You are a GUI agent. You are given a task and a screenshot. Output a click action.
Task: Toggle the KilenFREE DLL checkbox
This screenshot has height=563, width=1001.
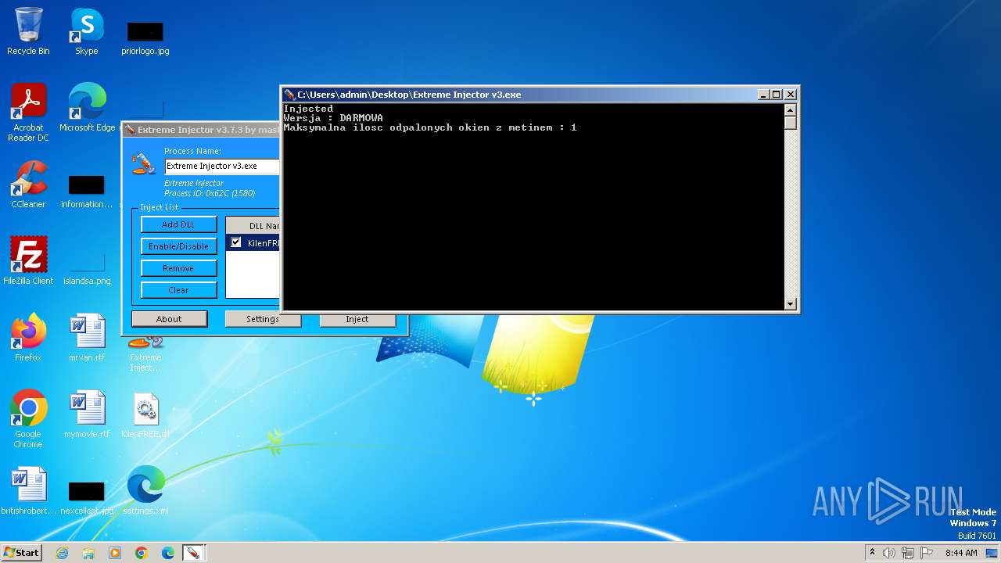click(x=236, y=242)
